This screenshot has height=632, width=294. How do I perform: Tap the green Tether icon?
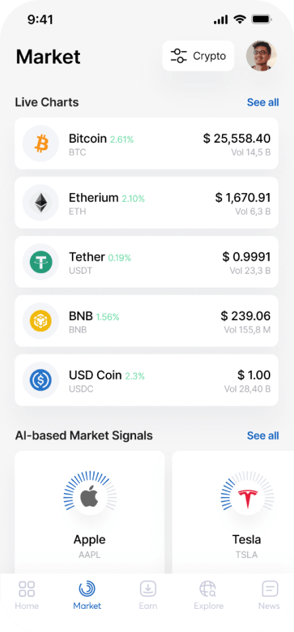click(x=41, y=262)
